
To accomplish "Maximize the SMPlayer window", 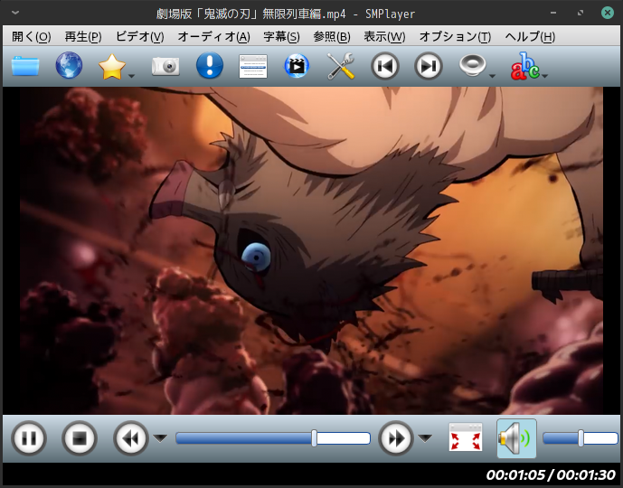I will (581, 13).
